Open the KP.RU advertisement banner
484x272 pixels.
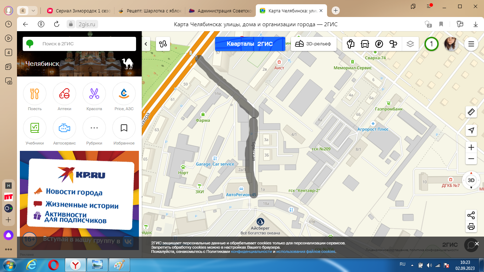click(x=79, y=200)
